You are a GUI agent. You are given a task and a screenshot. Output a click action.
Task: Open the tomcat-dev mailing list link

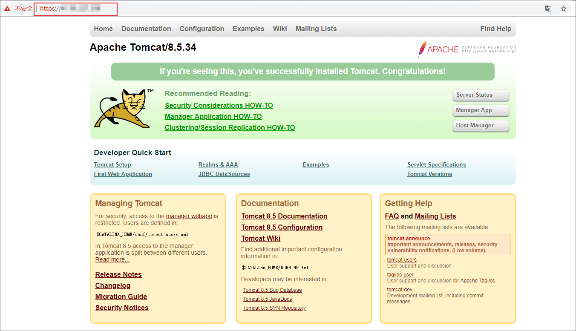coord(400,290)
